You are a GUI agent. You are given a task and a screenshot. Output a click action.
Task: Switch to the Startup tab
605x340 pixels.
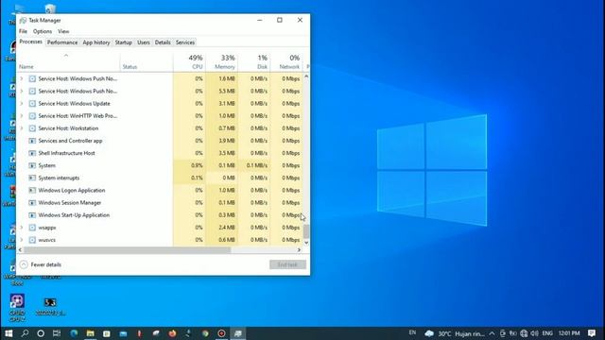coord(124,42)
